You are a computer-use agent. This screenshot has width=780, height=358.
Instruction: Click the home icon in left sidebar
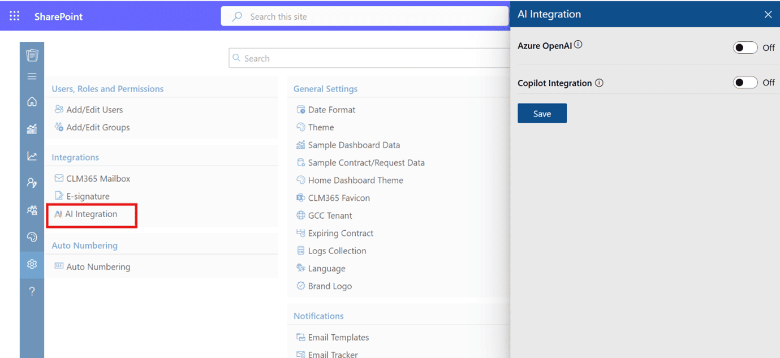(x=32, y=102)
